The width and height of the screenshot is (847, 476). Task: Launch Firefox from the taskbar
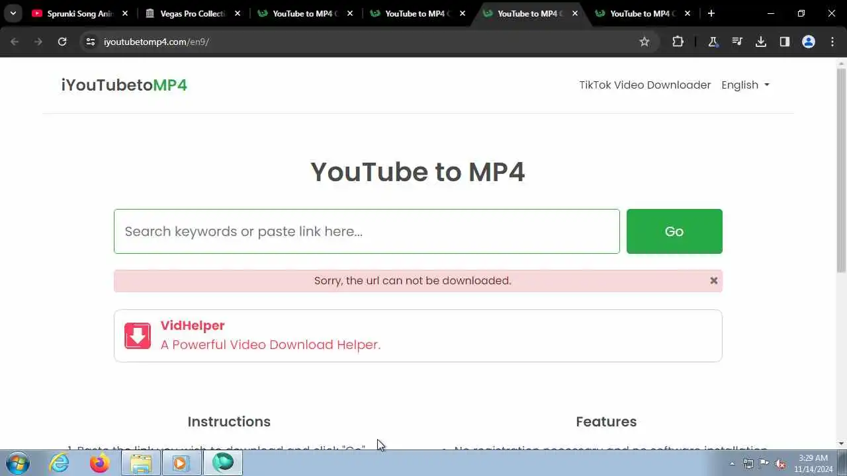tap(100, 463)
